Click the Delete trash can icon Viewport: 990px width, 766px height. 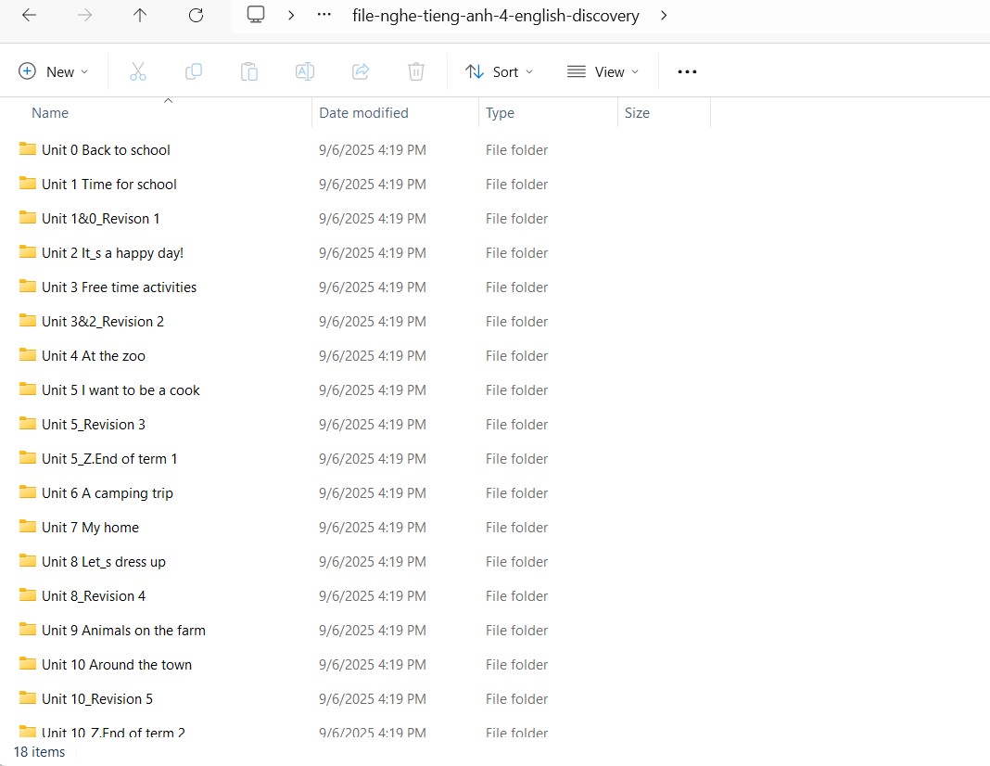coord(416,71)
